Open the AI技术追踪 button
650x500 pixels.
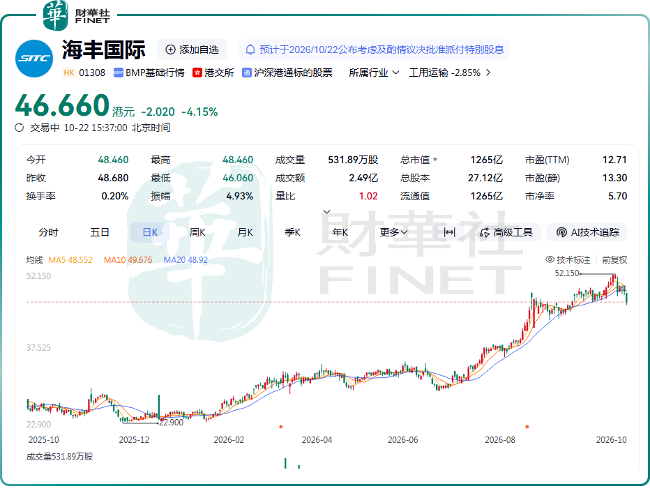click(x=587, y=233)
